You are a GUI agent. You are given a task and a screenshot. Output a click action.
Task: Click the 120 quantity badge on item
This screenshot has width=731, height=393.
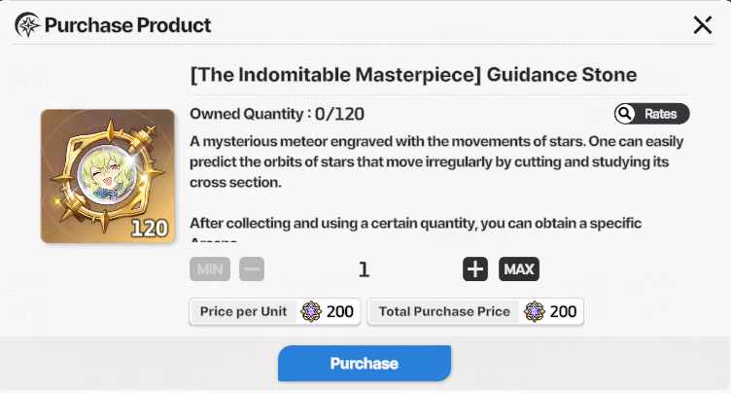tap(149, 229)
